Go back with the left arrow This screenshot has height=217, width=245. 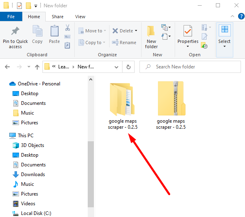7,67
